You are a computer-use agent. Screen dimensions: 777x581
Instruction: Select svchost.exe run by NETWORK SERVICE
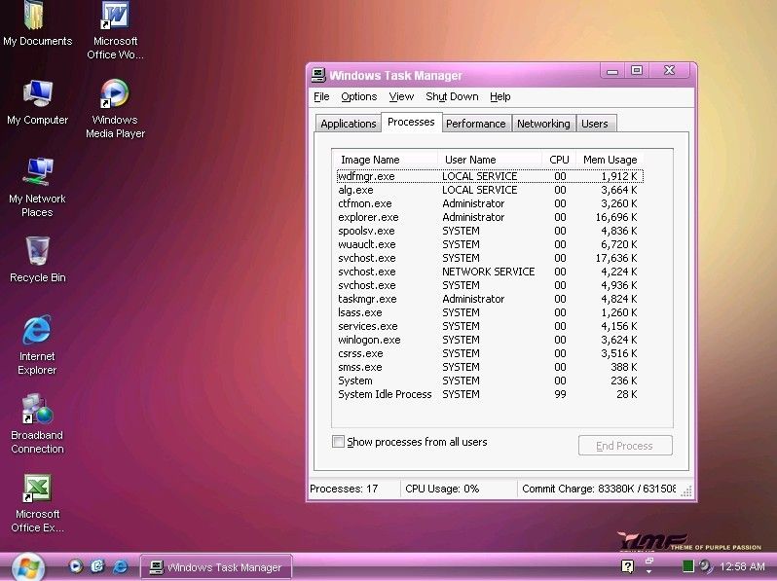[x=490, y=272]
